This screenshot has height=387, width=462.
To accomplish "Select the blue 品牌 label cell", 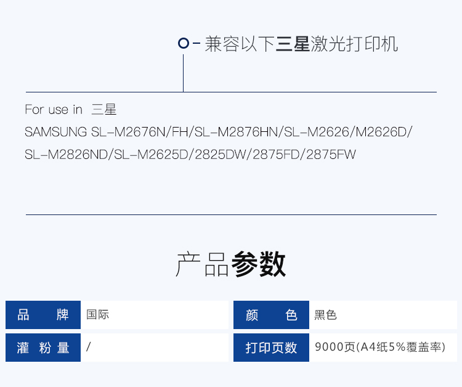I will pyautogui.click(x=43, y=315).
